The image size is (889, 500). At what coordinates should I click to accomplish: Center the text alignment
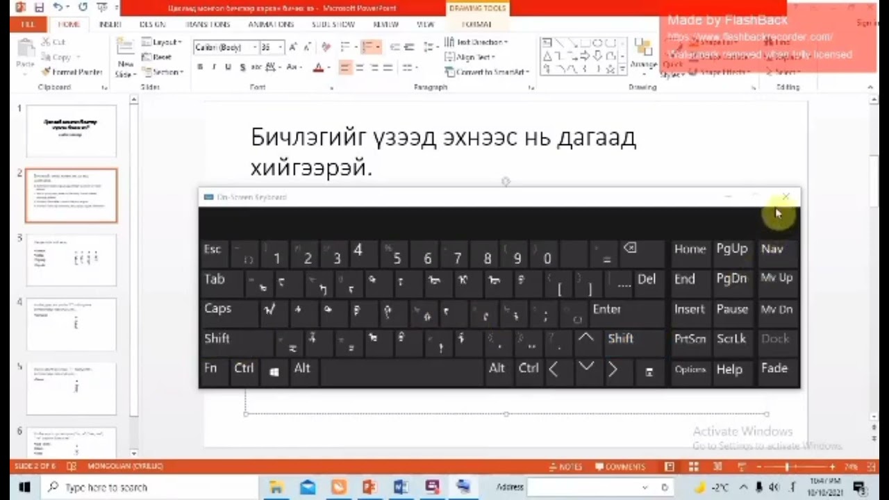point(359,67)
